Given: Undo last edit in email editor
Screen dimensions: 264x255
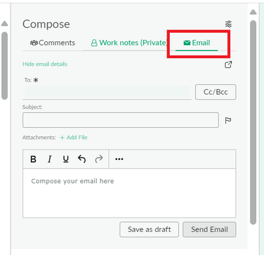Looking at the screenshot, I should (82, 159).
